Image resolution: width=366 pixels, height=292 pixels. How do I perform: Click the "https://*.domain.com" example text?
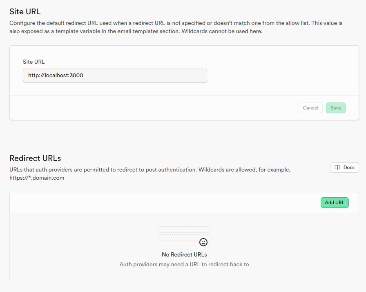(x=37, y=178)
